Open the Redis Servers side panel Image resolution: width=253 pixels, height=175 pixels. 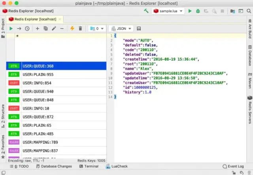pos(250,110)
